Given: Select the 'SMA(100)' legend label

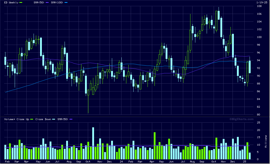Looking at the screenshot, I should point(57,3).
